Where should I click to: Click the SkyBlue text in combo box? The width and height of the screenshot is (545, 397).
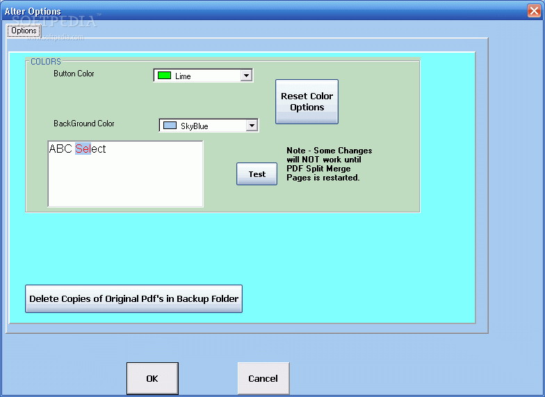(x=195, y=126)
